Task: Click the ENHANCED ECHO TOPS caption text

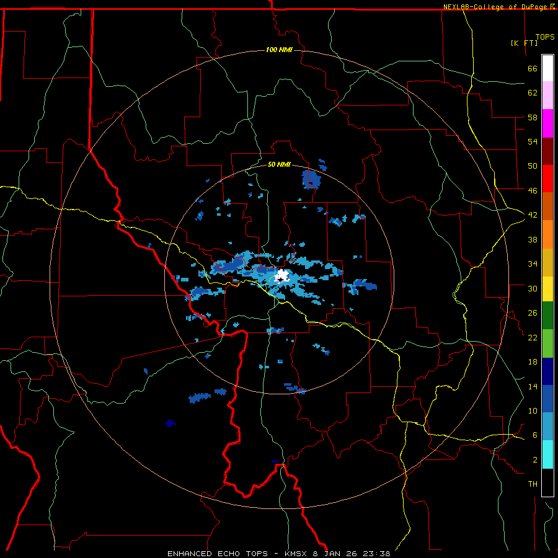Action: tap(218, 554)
